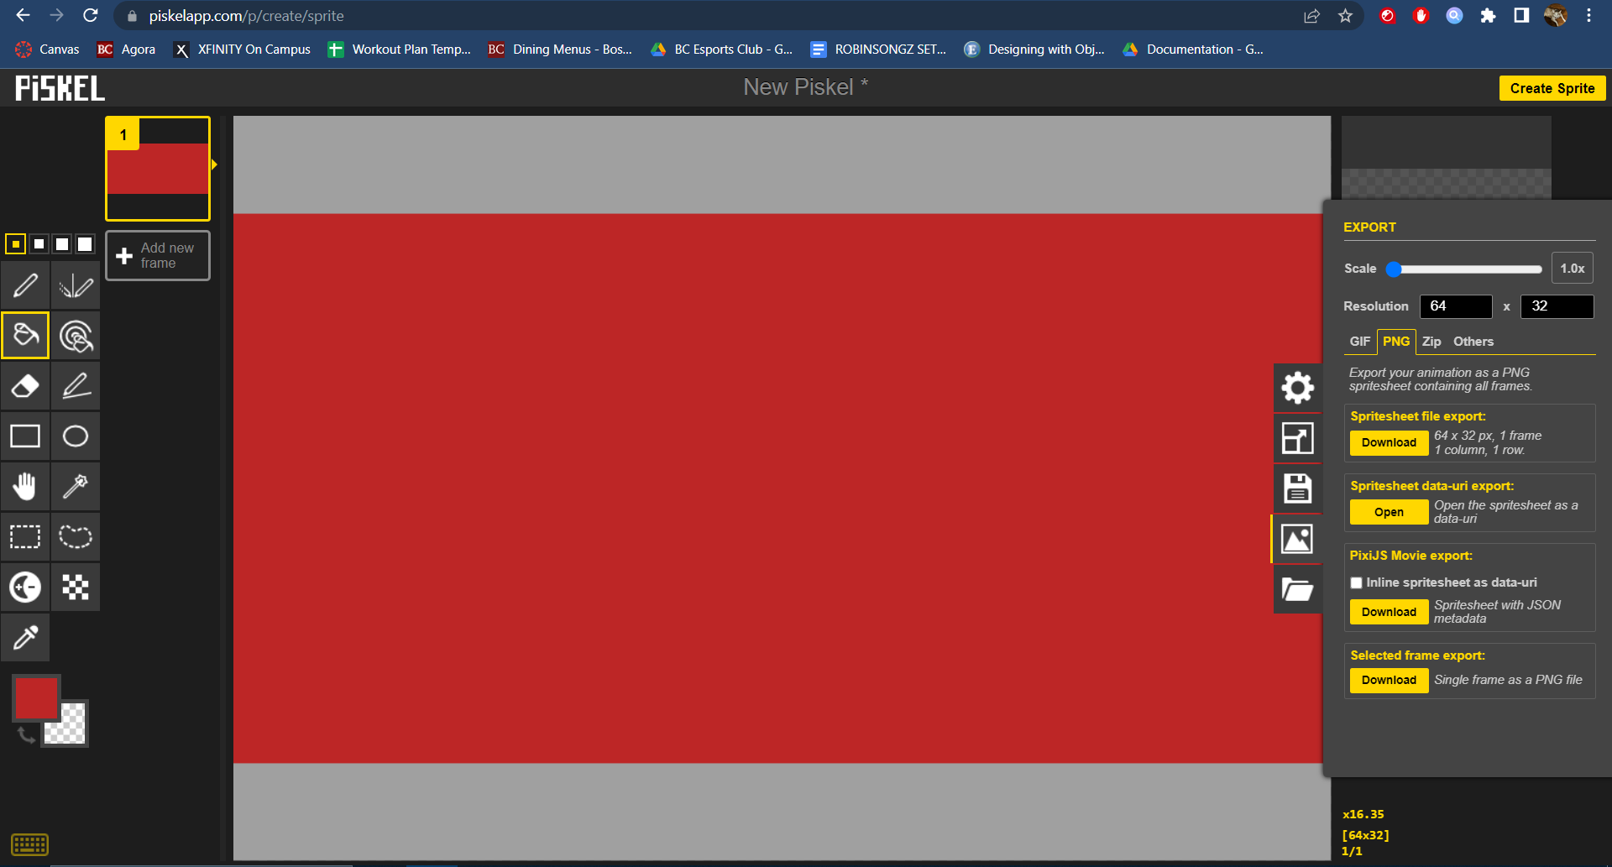Click the Create Sprite button
Viewport: 1612px width, 867px height.
point(1552,88)
